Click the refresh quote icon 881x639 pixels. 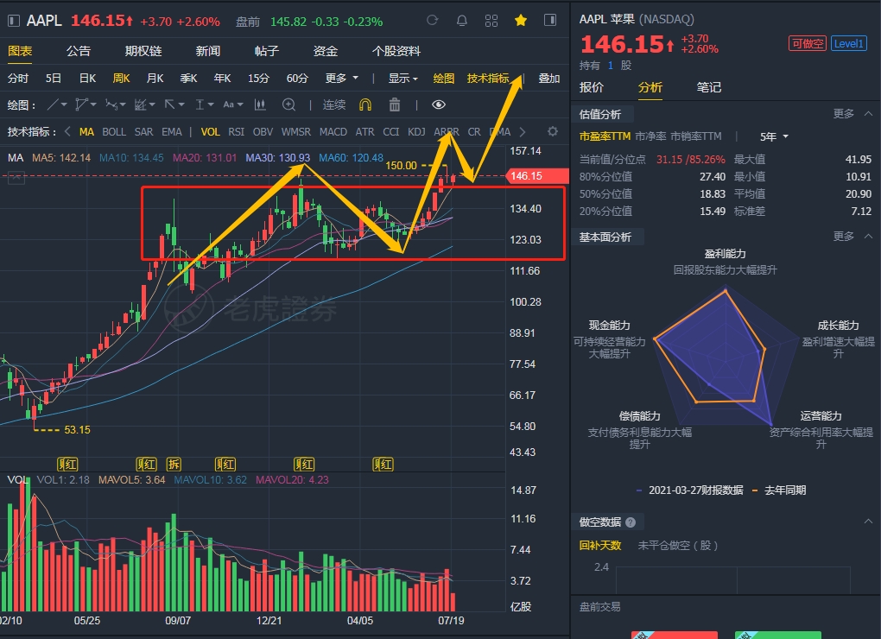tap(432, 20)
